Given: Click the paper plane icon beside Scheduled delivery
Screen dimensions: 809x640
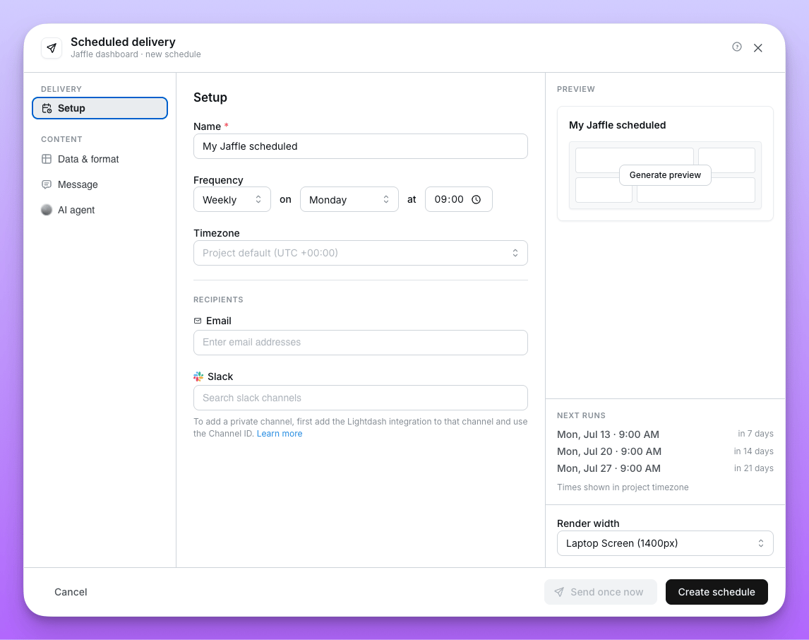Looking at the screenshot, I should [x=52, y=48].
